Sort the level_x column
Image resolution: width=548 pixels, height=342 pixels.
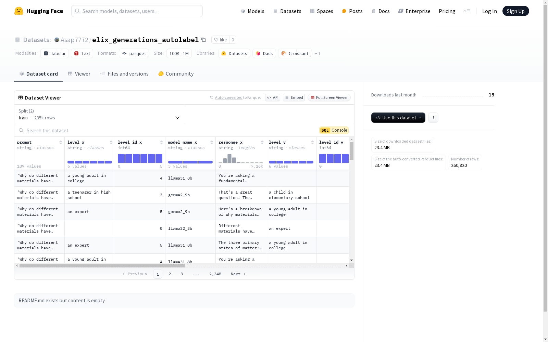[111, 142]
